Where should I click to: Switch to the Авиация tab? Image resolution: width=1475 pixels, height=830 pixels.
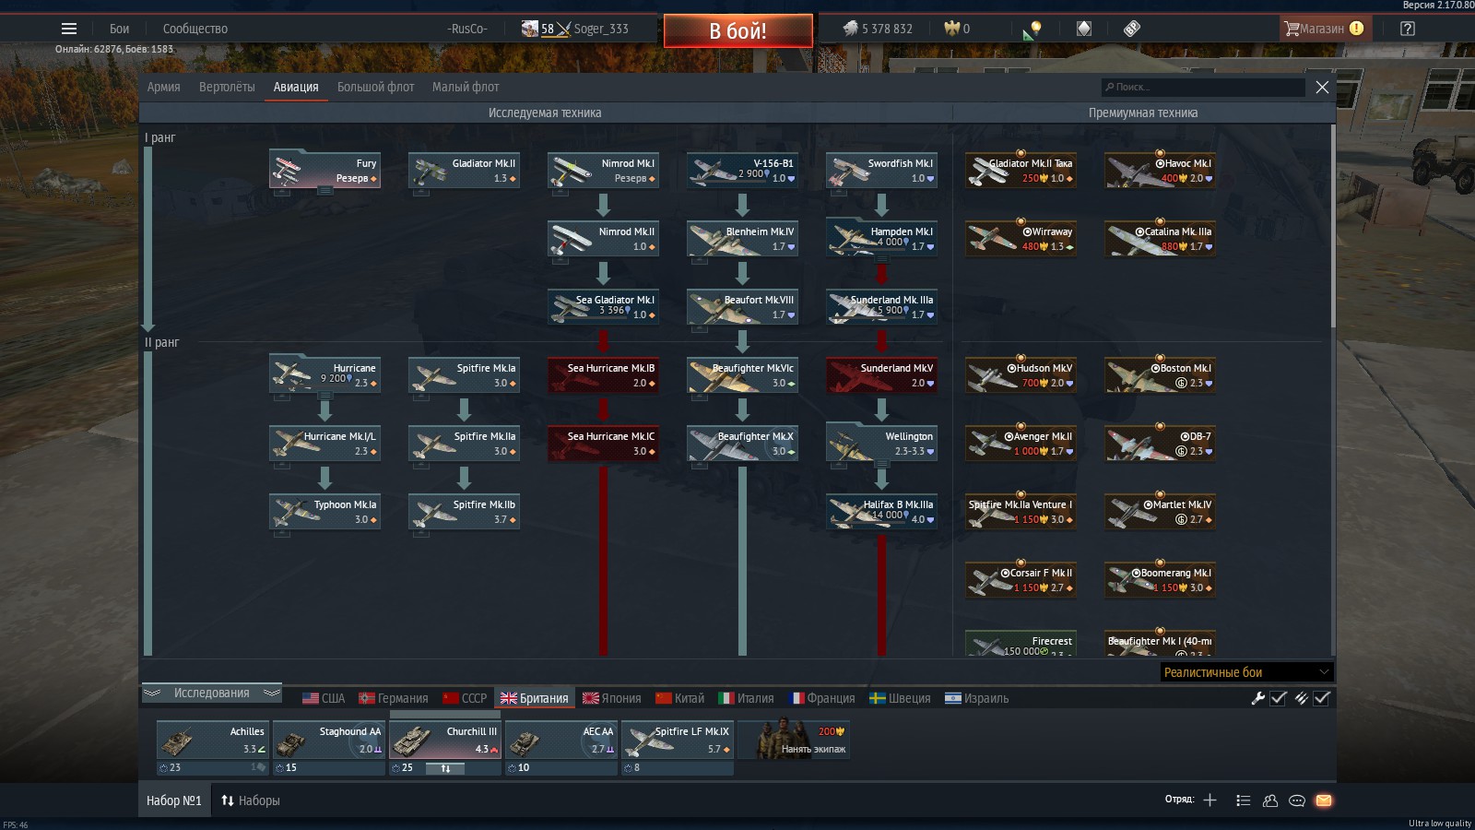pyautogui.click(x=296, y=87)
